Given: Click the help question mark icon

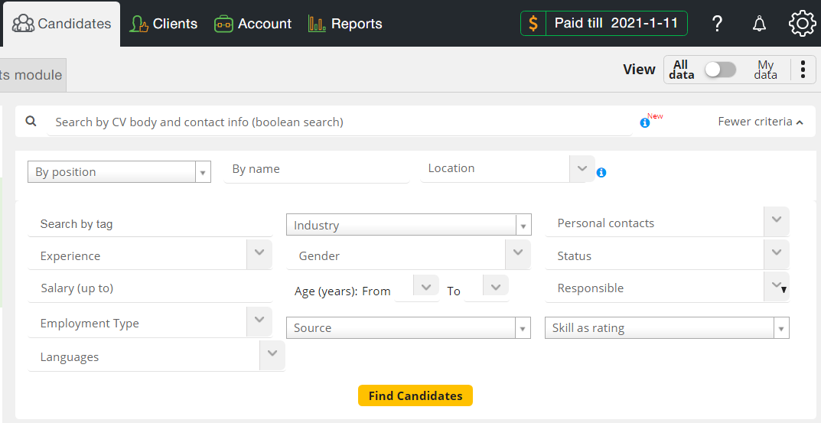Looking at the screenshot, I should (x=717, y=24).
